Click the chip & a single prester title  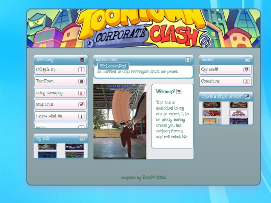pyautogui.click(x=222, y=97)
